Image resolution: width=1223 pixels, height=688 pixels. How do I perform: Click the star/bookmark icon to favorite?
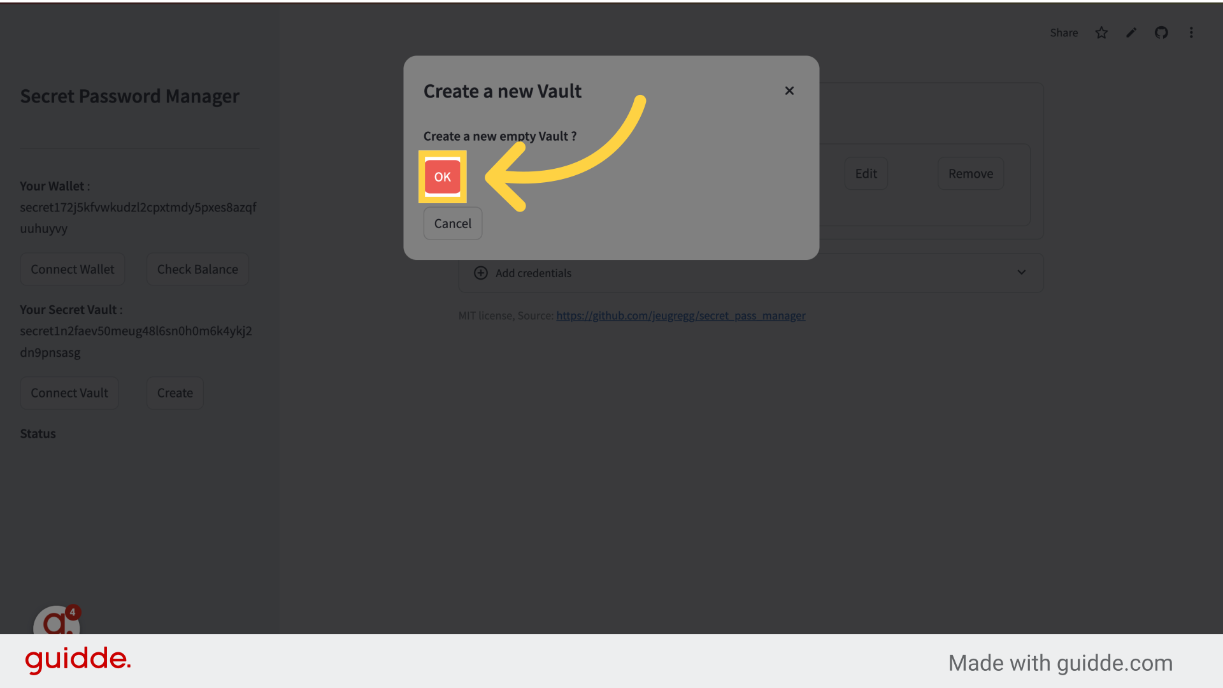tap(1101, 32)
